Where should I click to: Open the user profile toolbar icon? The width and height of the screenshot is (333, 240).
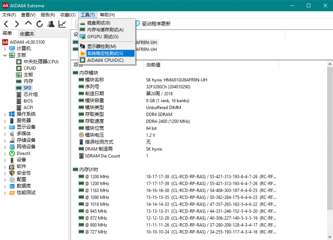(x=51, y=24)
